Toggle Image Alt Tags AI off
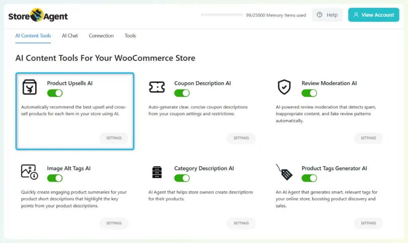The width and height of the screenshot is (408, 243). (55, 178)
